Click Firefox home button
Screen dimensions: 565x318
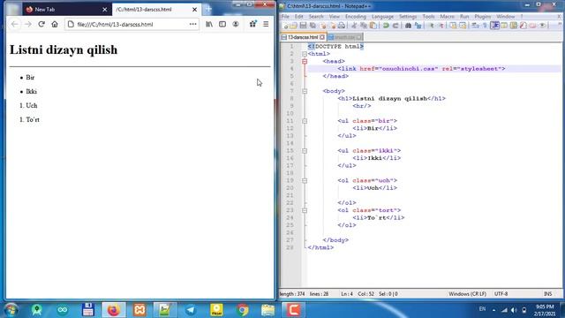click(x=55, y=24)
